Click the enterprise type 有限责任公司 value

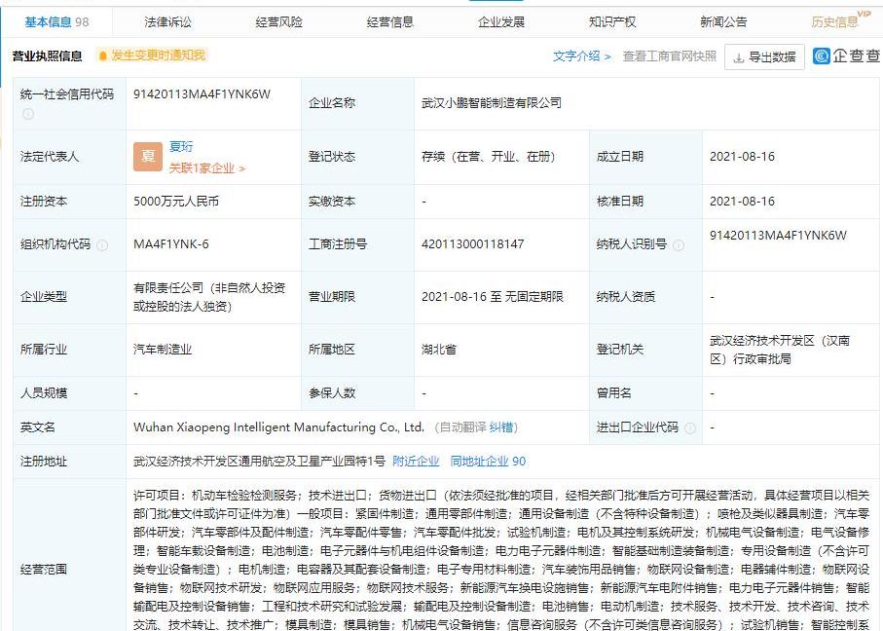pyautogui.click(x=209, y=297)
